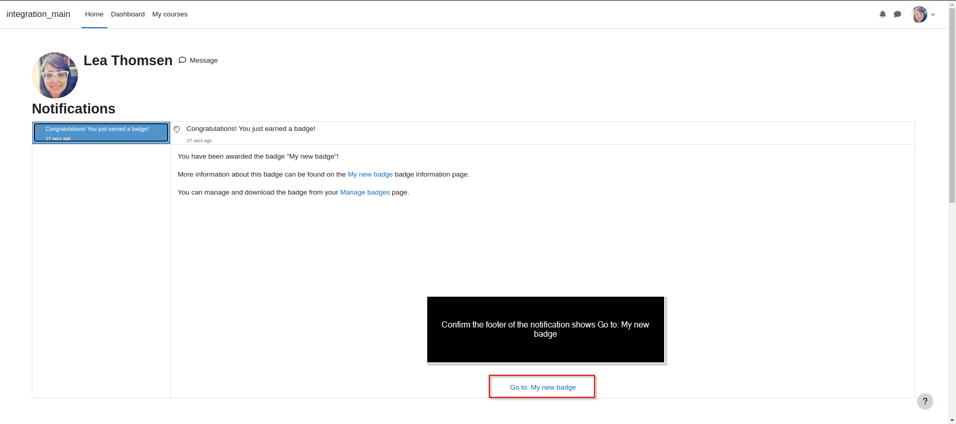The width and height of the screenshot is (956, 424).
Task: Click the page vertical scrollbar thumb
Action: pyautogui.click(x=952, y=105)
